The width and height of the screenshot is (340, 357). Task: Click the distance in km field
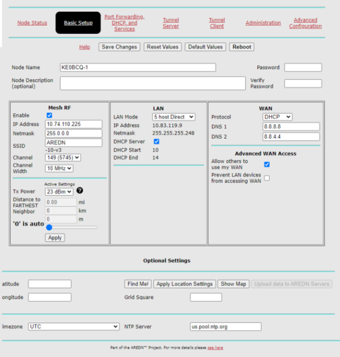(61, 211)
